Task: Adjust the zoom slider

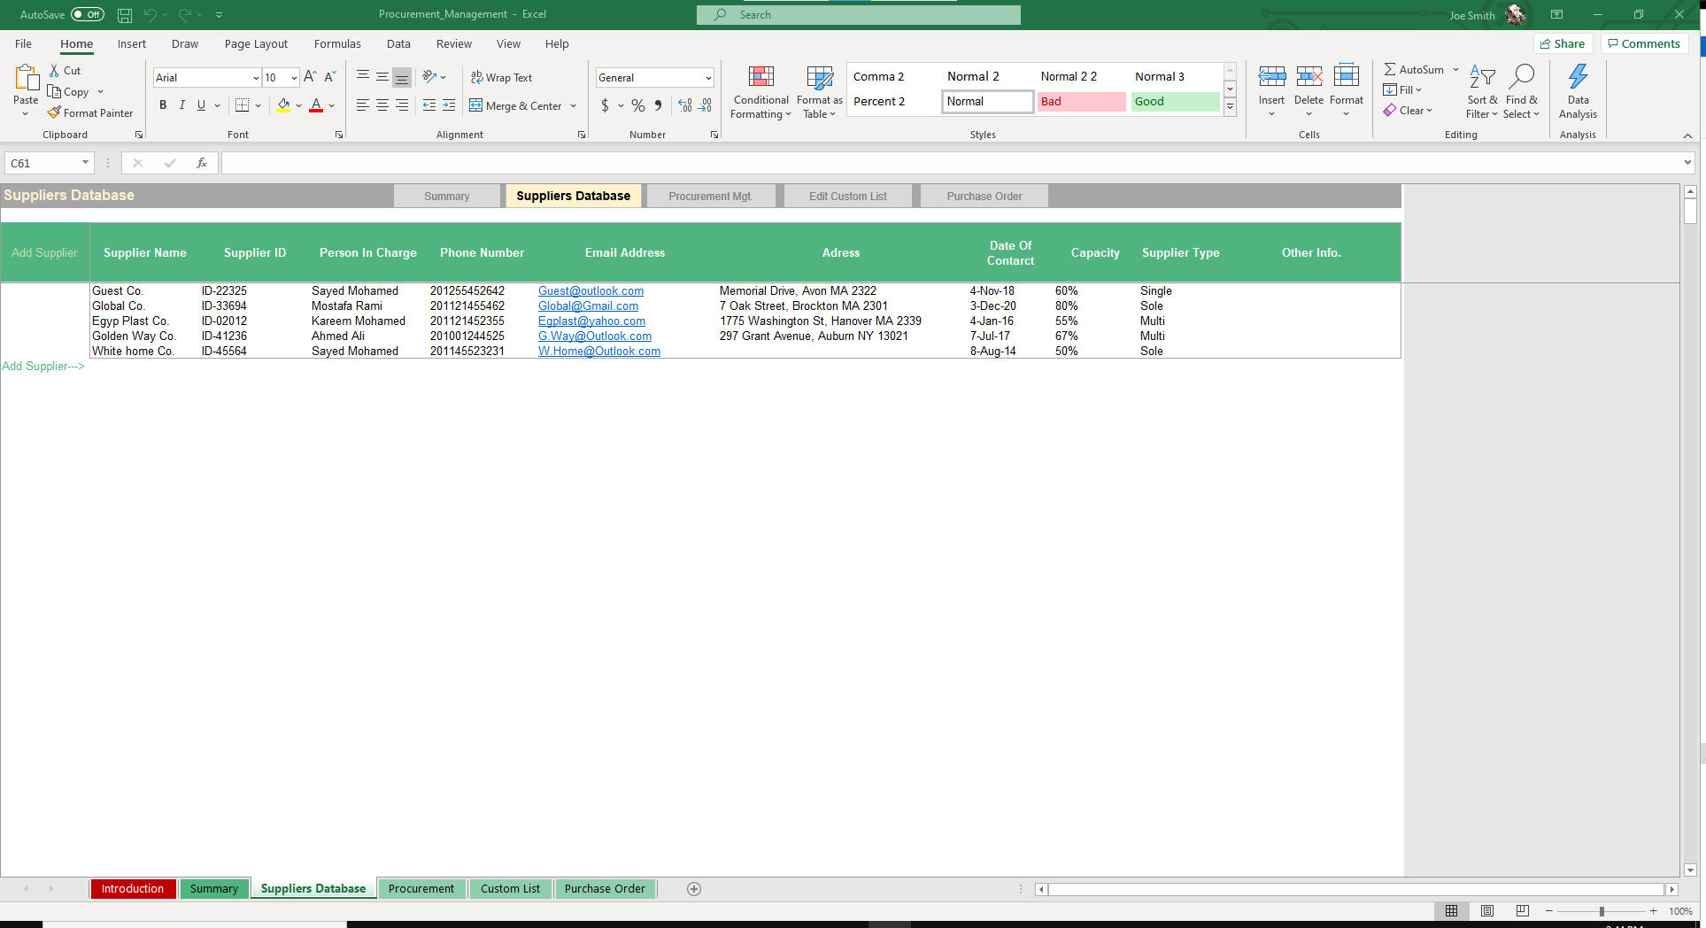Action: (x=1602, y=911)
